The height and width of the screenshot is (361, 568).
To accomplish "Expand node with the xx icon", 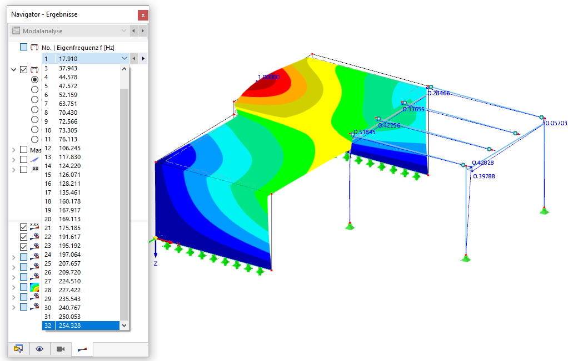I will click(x=14, y=170).
